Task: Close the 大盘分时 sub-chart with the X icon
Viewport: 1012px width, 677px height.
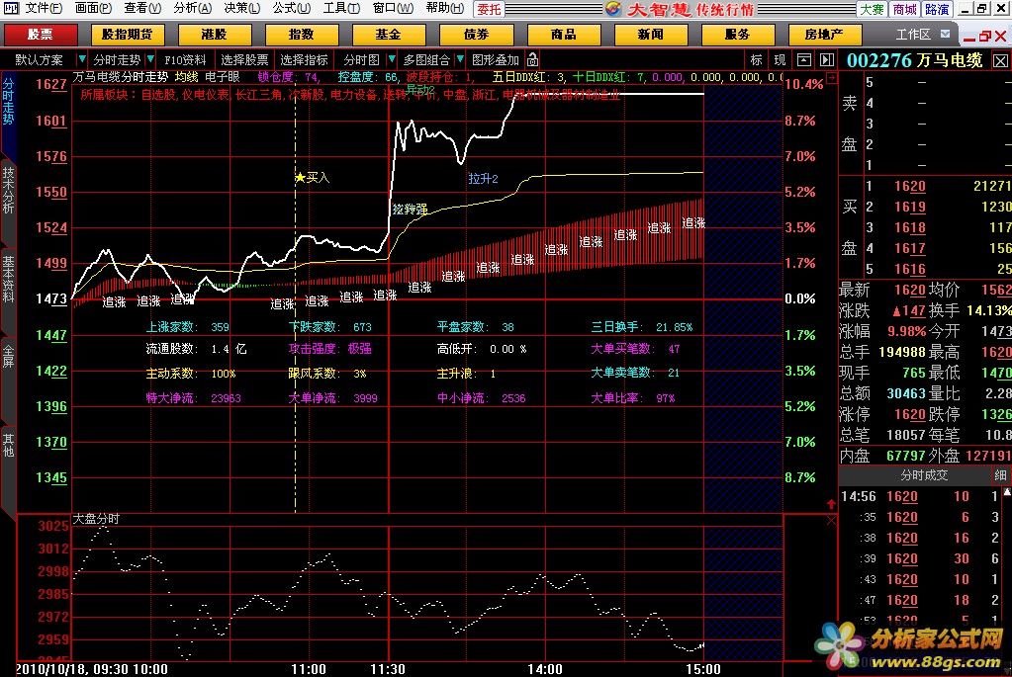Action: click(x=831, y=520)
